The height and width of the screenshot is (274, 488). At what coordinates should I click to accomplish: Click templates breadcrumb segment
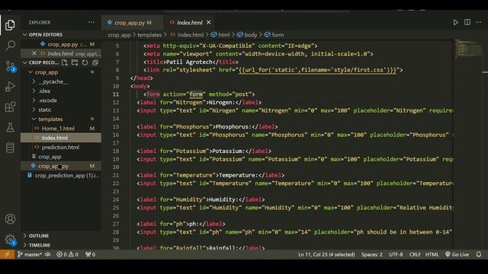coord(149,35)
